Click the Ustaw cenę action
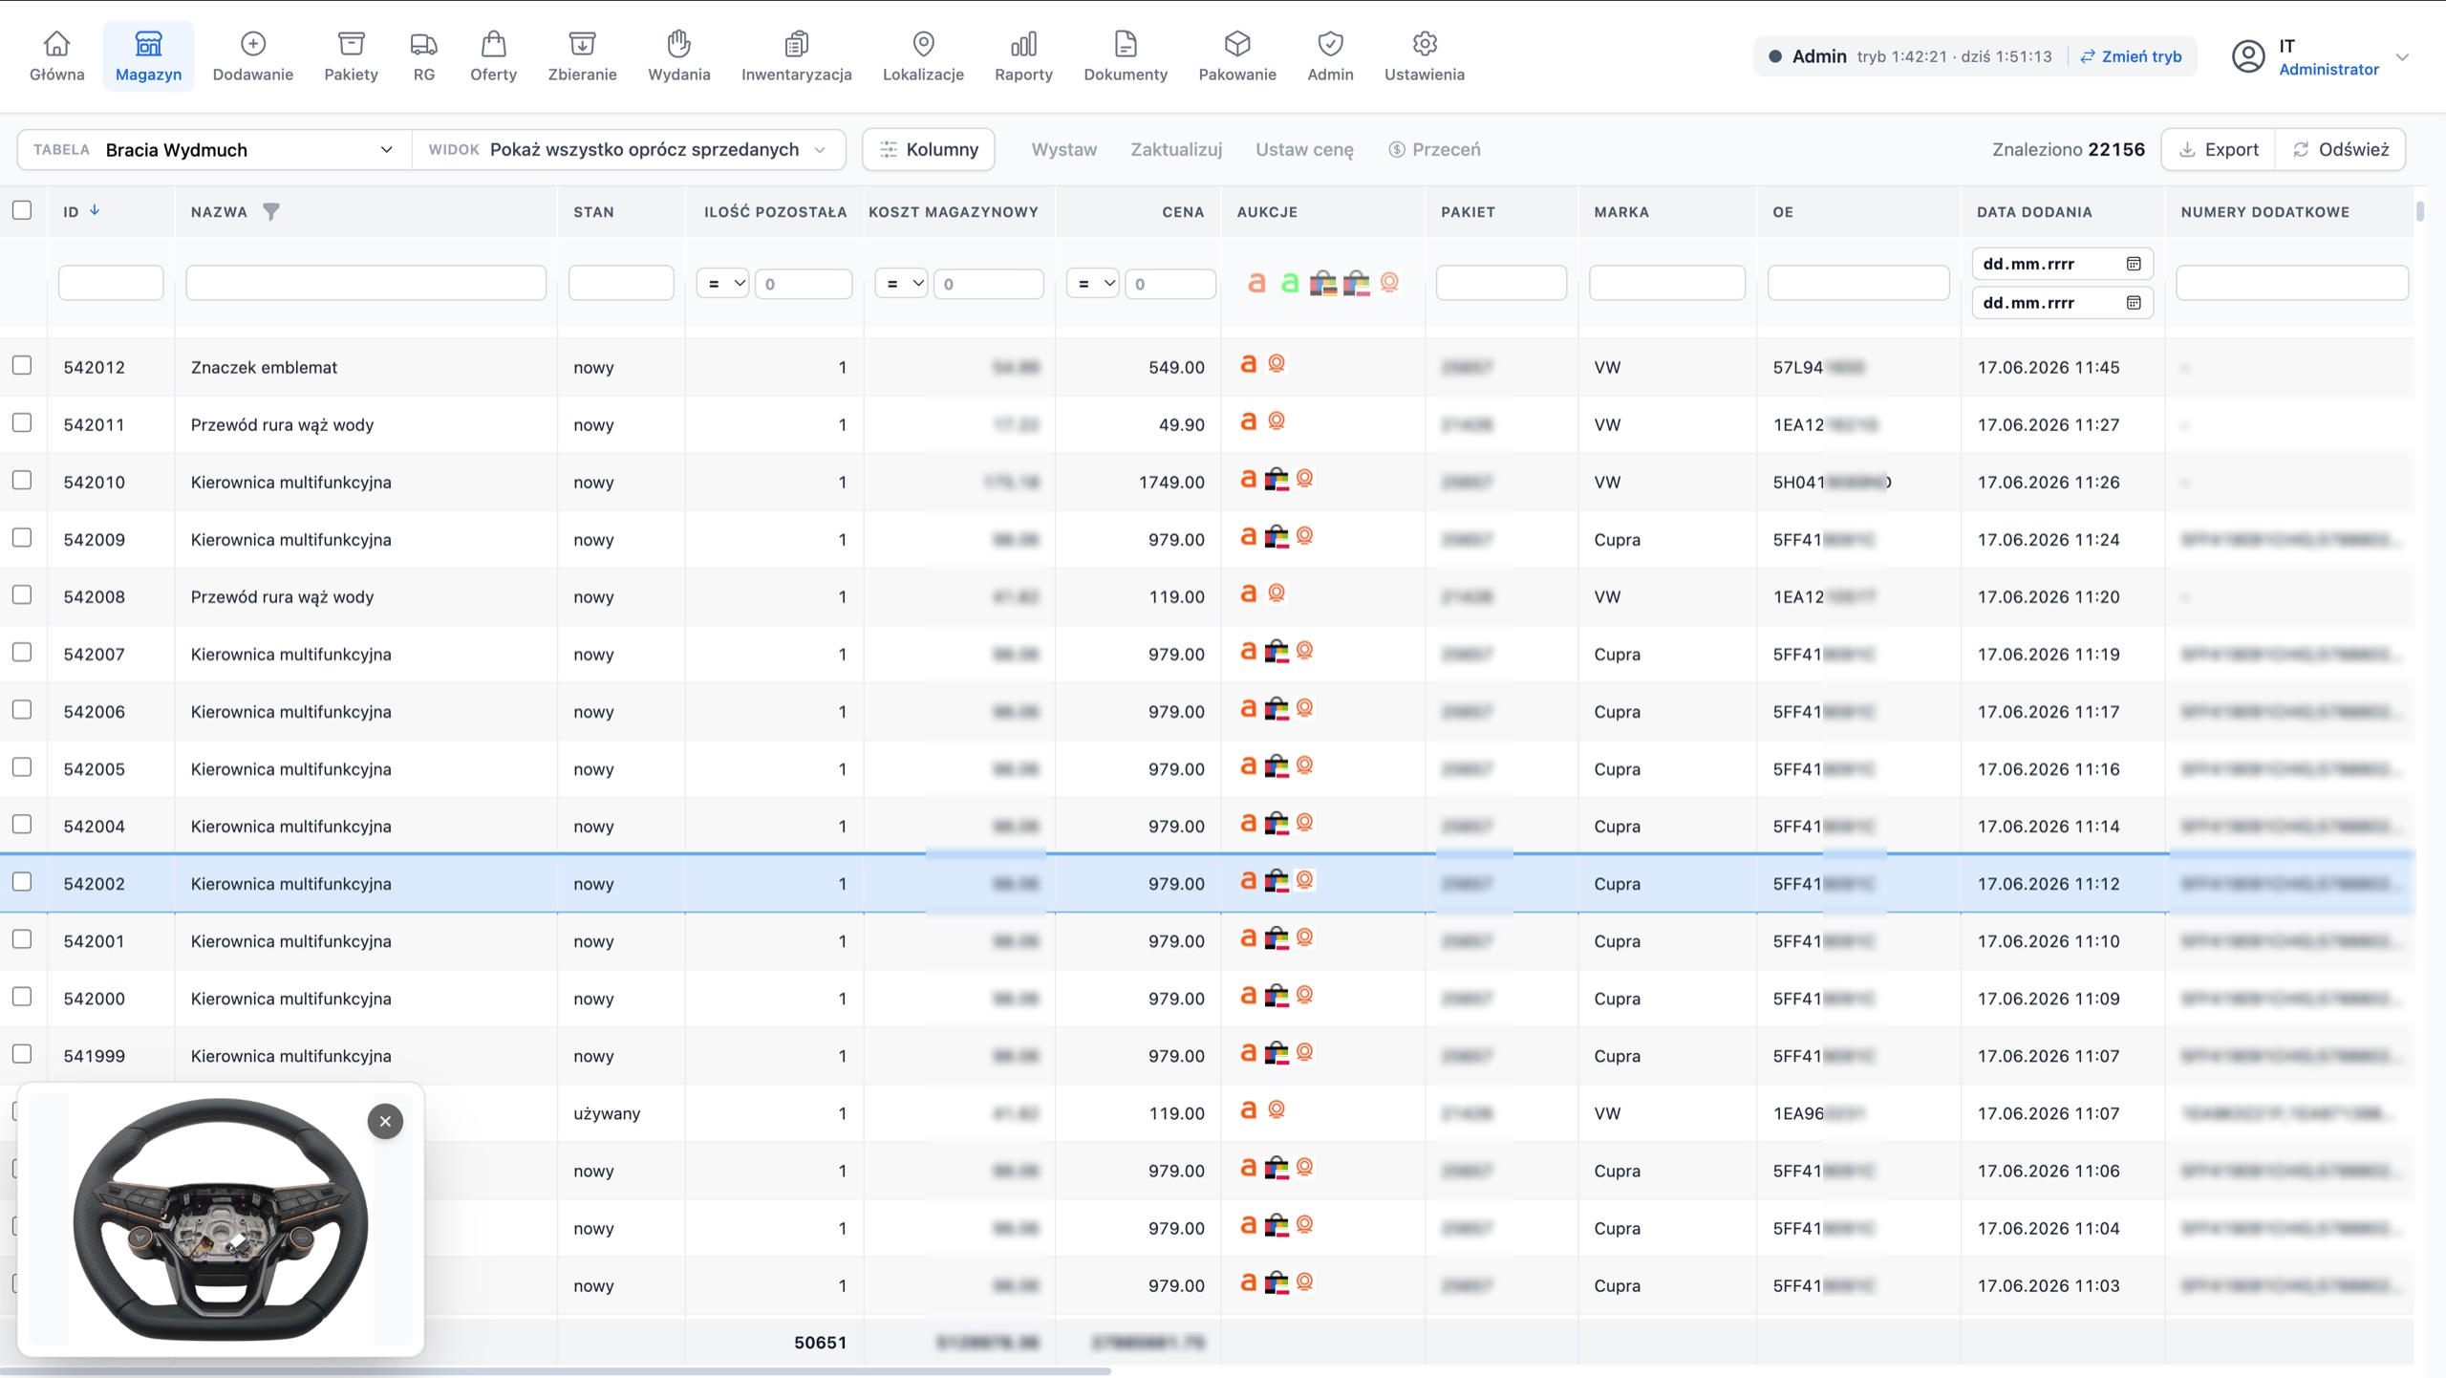Screen dimensions: 2446x1378 (1304, 150)
